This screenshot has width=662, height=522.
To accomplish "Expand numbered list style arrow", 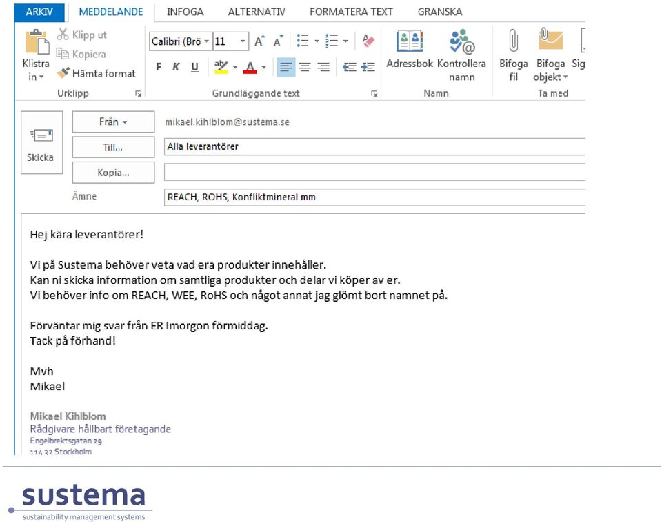I will (345, 41).
